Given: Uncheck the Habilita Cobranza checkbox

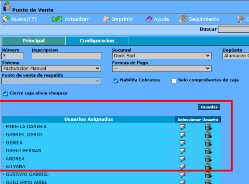Looking at the screenshot, I should click(116, 81).
